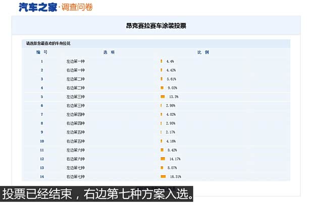
Task: Click the 比例 column header
Action: (x=203, y=52)
